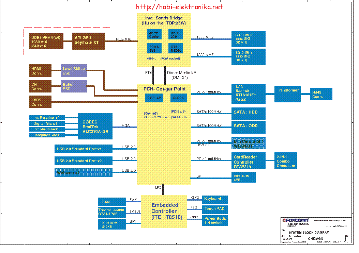Click the DDR3 VRAM(x4) block

point(46,41)
